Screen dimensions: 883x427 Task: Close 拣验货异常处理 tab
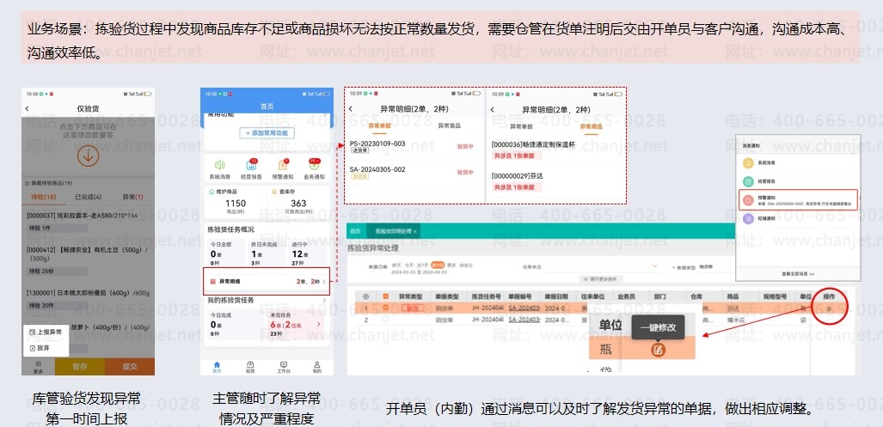click(415, 232)
